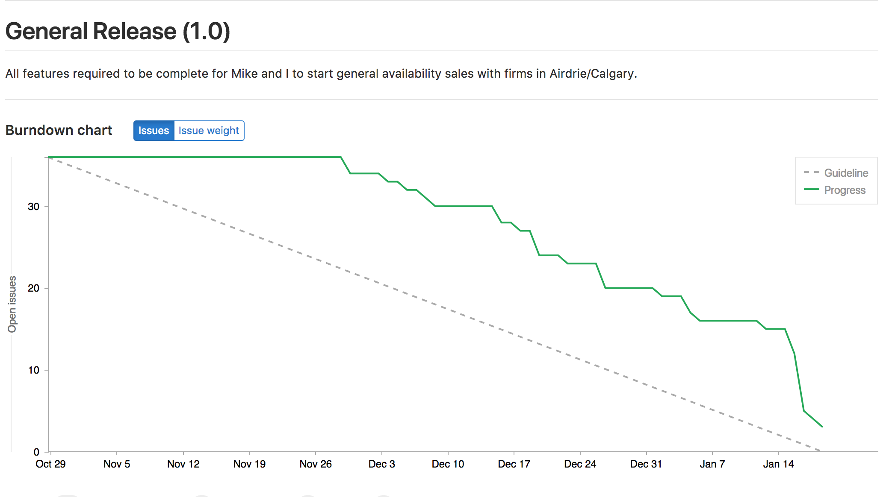
Task: Click the Open issues y-axis title
Action: [12, 304]
